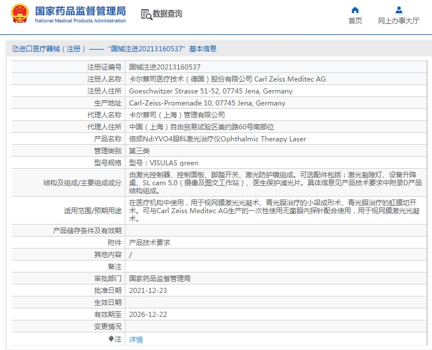This screenshot has height=350, width=432.
Task: Click the 数据查询 heading text
Action: [167, 14]
